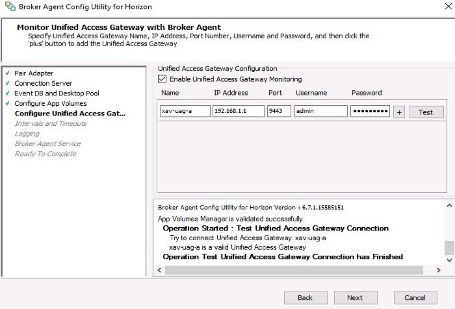Click the Username column header
455x309 pixels.
coord(311,93)
